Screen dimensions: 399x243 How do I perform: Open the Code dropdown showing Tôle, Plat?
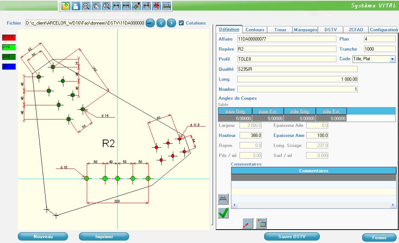click(392, 59)
